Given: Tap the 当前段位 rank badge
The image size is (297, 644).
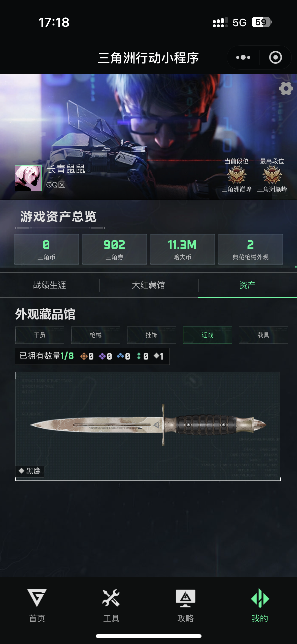Looking at the screenshot, I should coord(237,175).
